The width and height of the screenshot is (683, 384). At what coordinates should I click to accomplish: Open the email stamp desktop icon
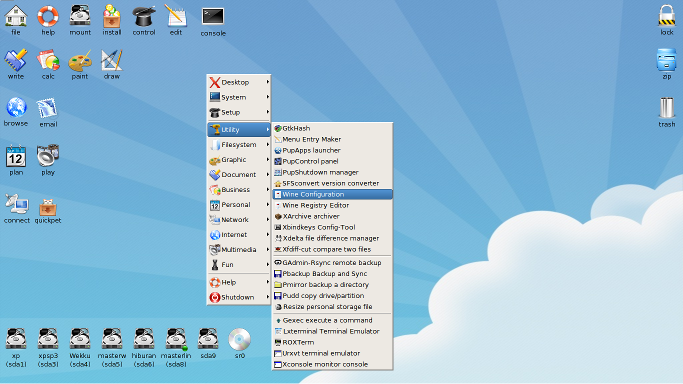tap(48, 108)
